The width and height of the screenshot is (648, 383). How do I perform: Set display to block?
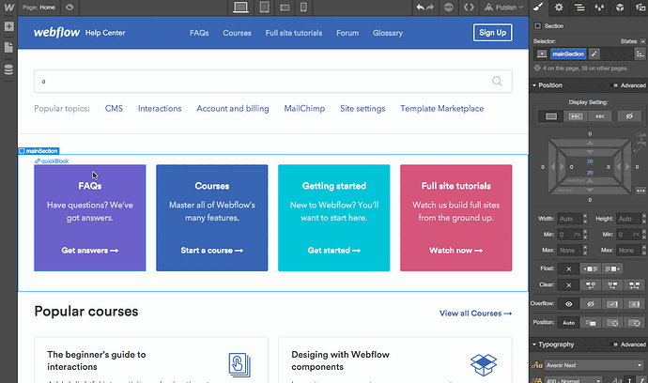tap(551, 116)
